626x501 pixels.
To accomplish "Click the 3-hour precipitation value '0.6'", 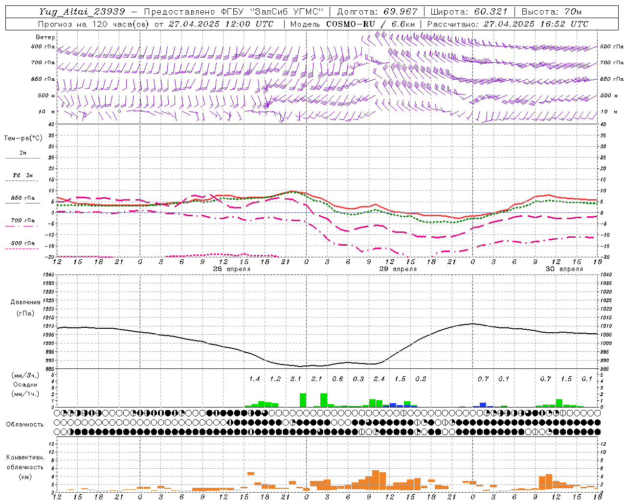I will point(337,379).
